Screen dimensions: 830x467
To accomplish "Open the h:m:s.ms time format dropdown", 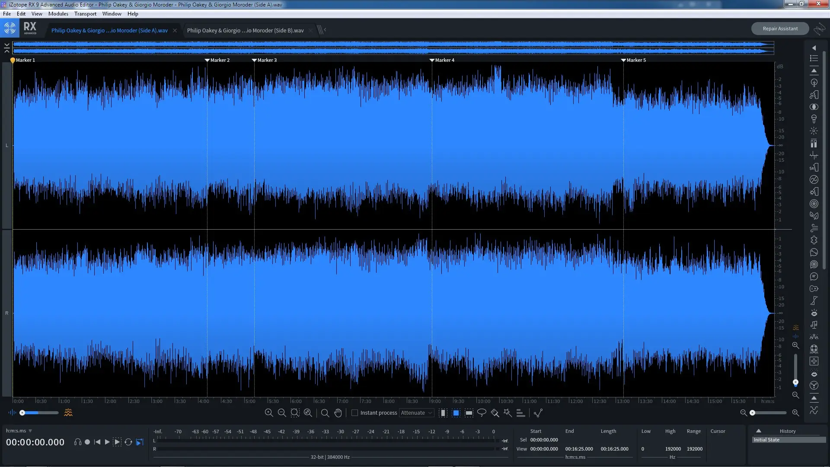I will pyautogui.click(x=19, y=431).
